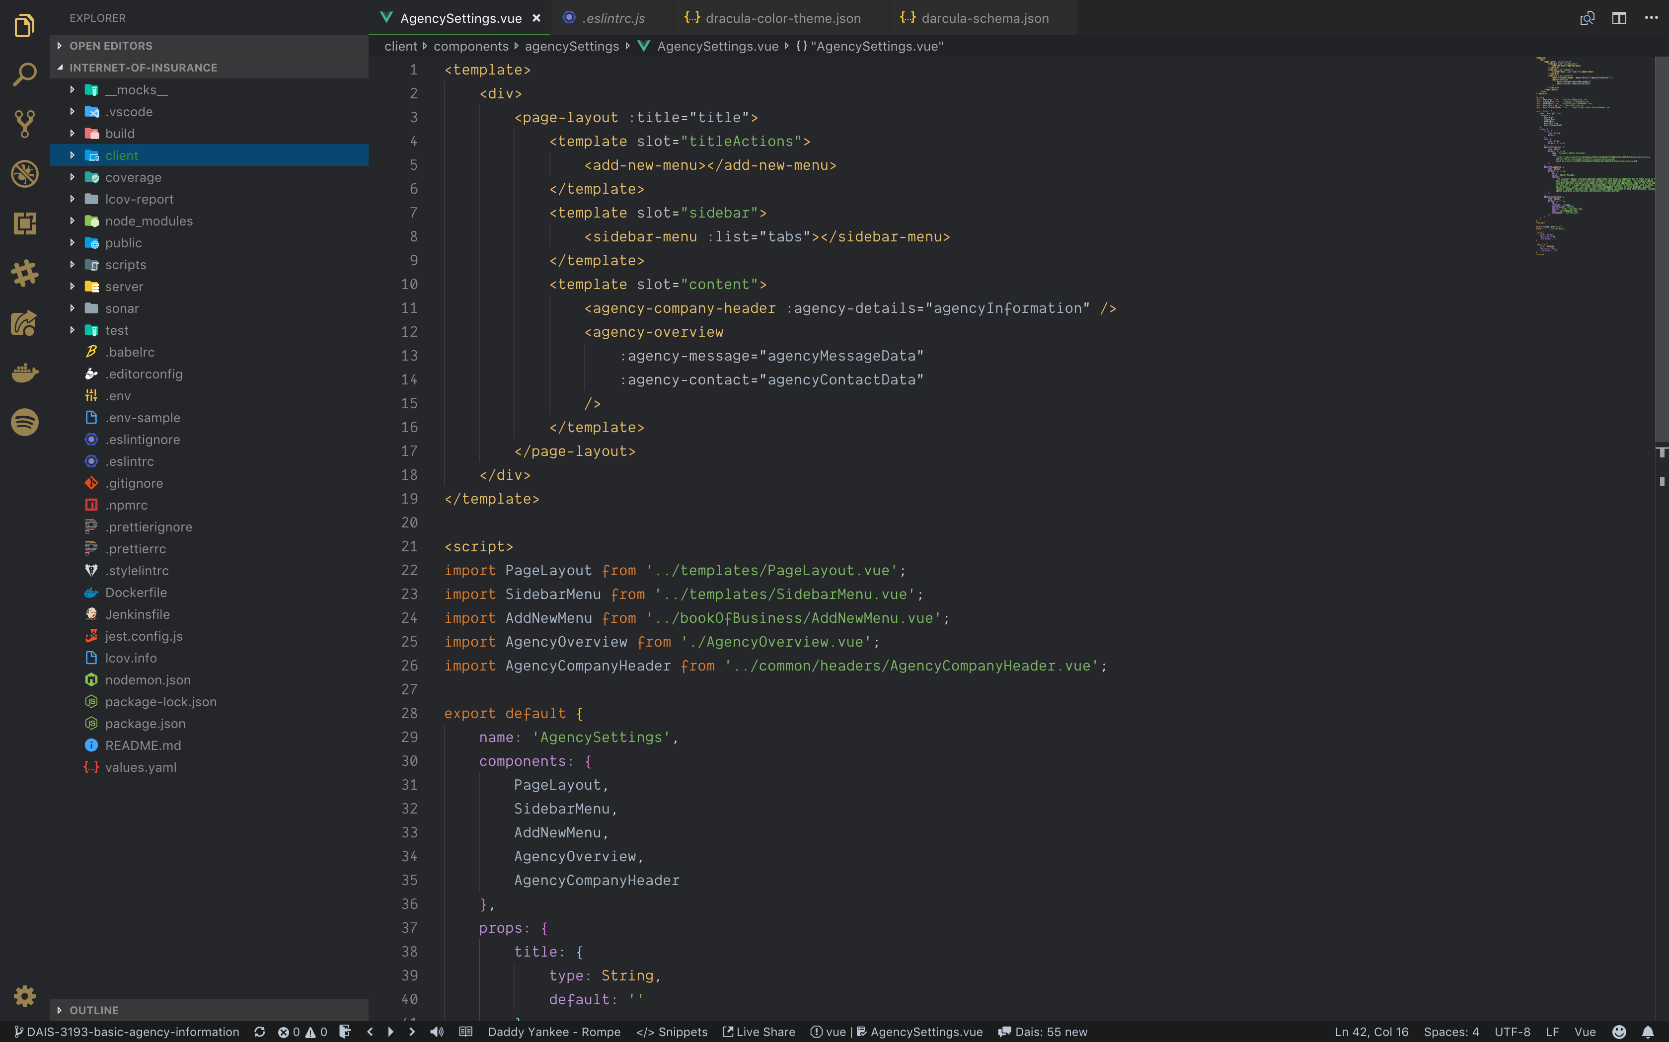
Task: Open the Manage gear icon
Action: tap(25, 995)
